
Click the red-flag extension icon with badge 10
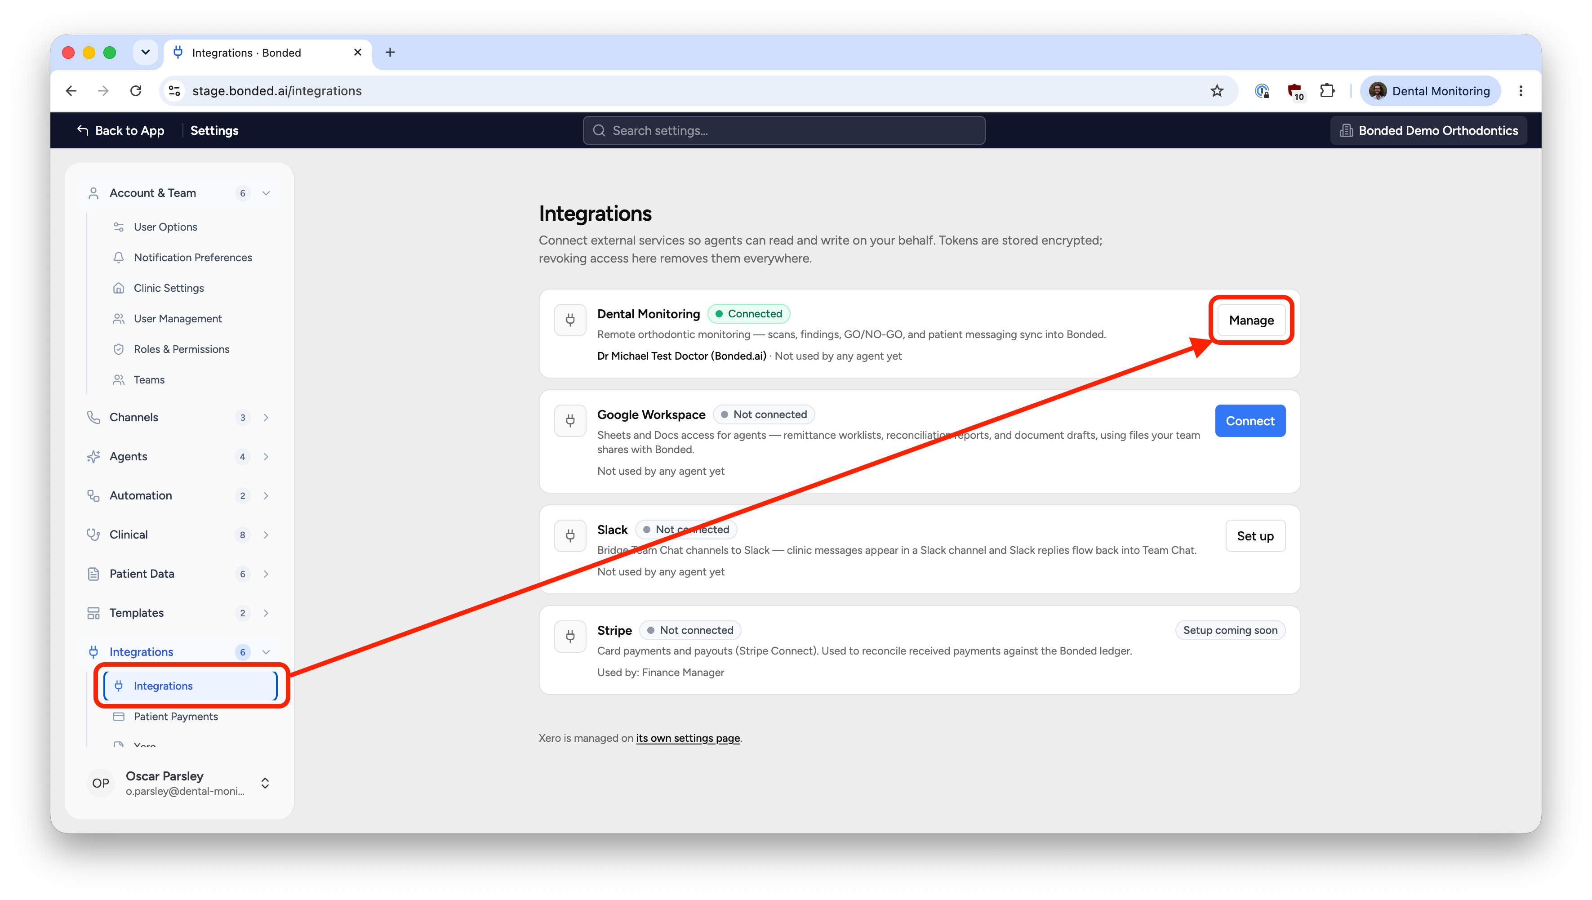tap(1295, 92)
